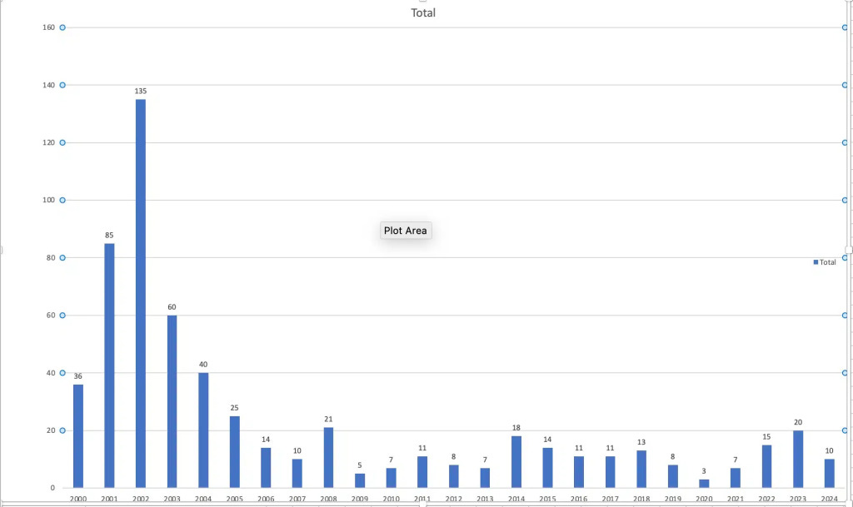Click the "Plot Area" tooltip label
Viewport: 853px width, 507px height.
(406, 231)
